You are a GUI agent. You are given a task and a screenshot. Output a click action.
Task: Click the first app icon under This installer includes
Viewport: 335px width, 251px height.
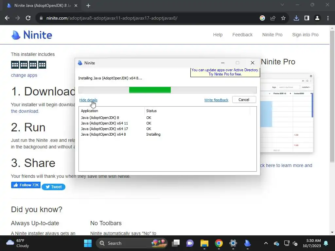tap(15, 65)
